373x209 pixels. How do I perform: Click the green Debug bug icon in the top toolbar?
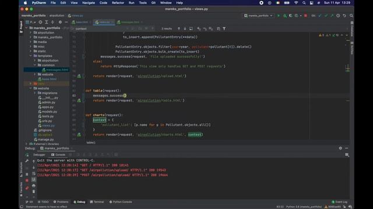tap(285, 16)
